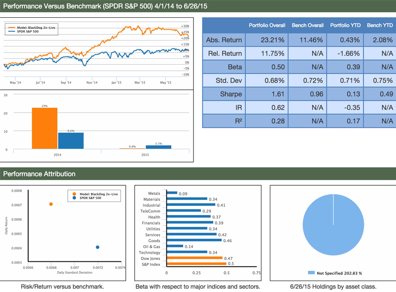Select the blue 2015 bar showing 2.1%
The image size is (396, 292).
click(158, 147)
